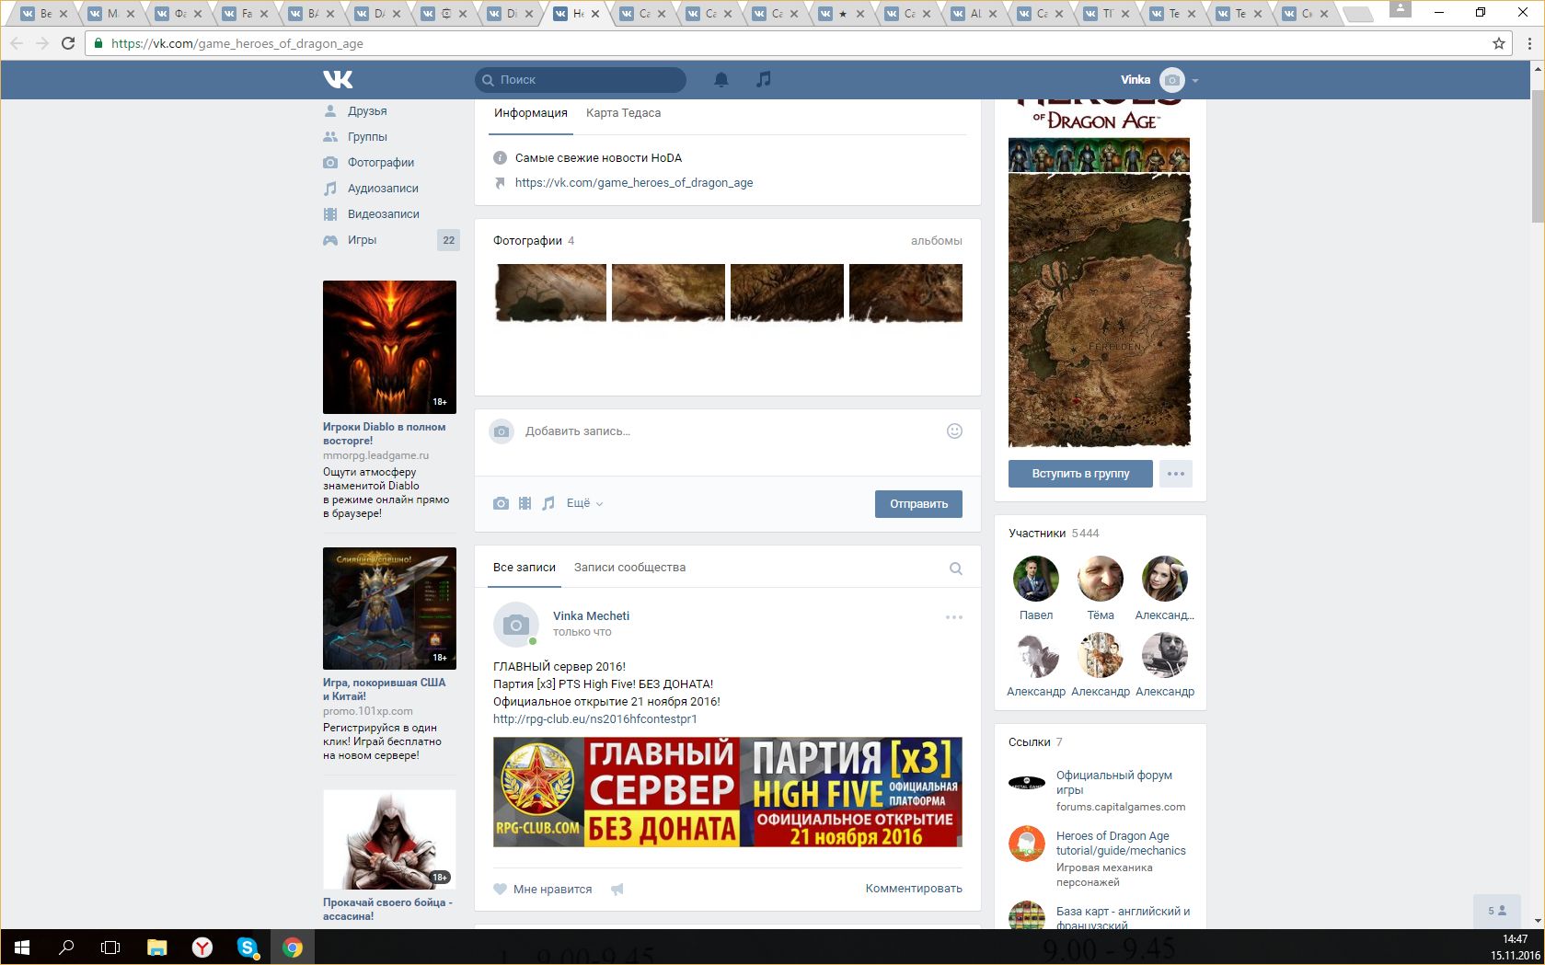Attach an audio track to the new post
This screenshot has height=965, width=1545.
[x=548, y=503]
